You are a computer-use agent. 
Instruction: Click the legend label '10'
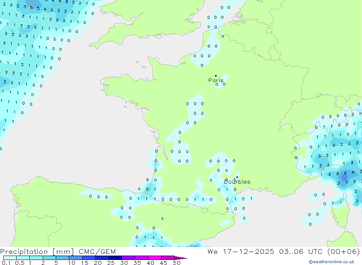72,263
